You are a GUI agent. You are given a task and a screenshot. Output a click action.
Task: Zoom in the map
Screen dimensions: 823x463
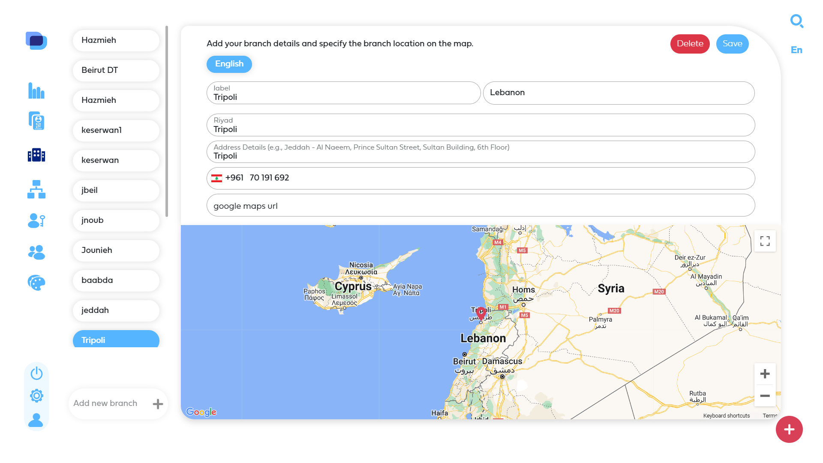pos(765,374)
